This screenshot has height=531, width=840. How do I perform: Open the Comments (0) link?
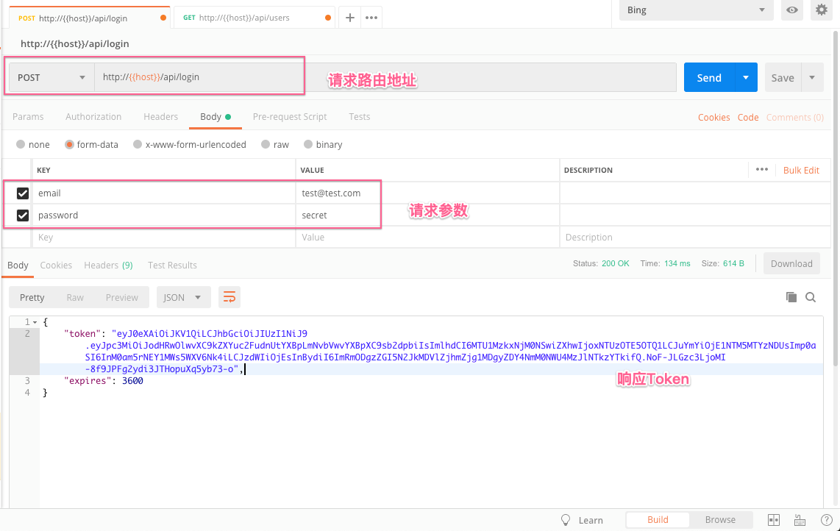tap(794, 117)
